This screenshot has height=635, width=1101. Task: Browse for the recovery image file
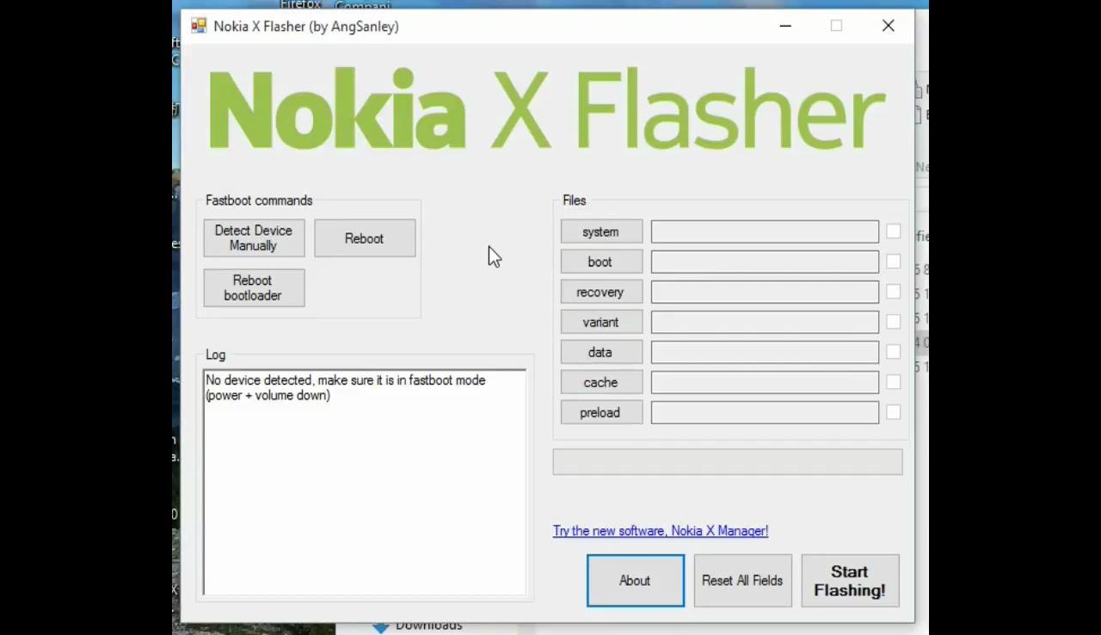[601, 292]
